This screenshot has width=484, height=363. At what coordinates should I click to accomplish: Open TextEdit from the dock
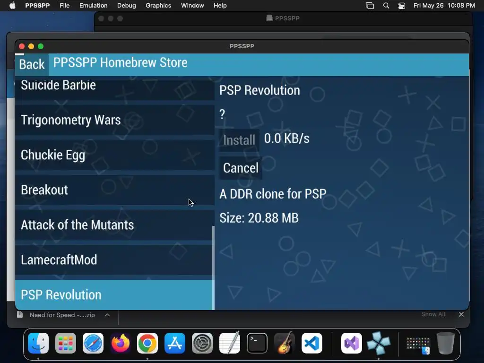(x=230, y=343)
